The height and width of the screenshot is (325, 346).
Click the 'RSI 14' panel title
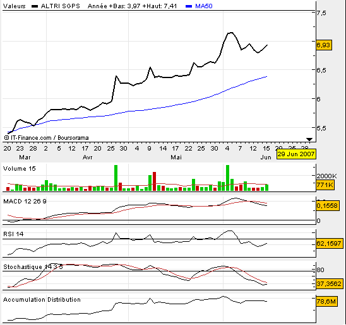click(x=13, y=234)
